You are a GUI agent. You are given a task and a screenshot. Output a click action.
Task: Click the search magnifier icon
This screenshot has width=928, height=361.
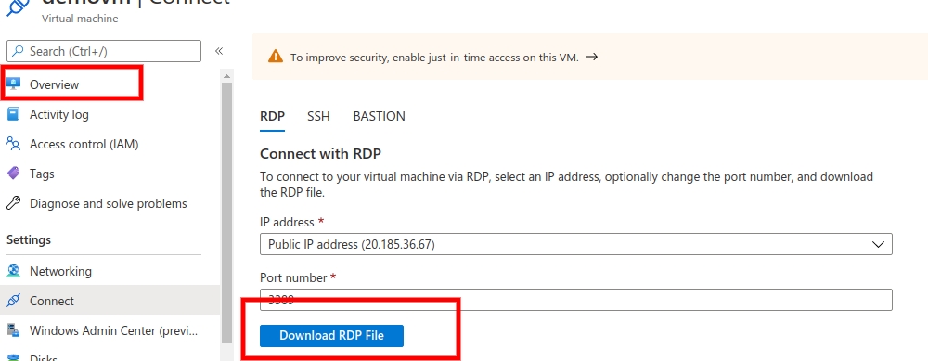tap(19, 51)
